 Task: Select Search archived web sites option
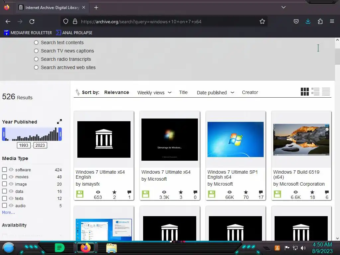(36, 67)
